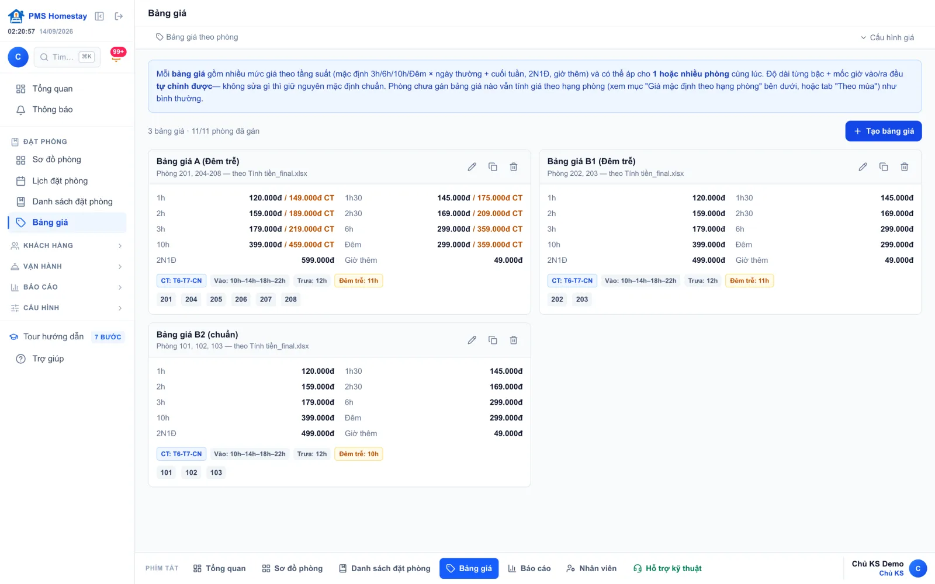935x584 pixels.
Task: Open Nhân viên shortcut in bottom bar
Action: (591, 568)
